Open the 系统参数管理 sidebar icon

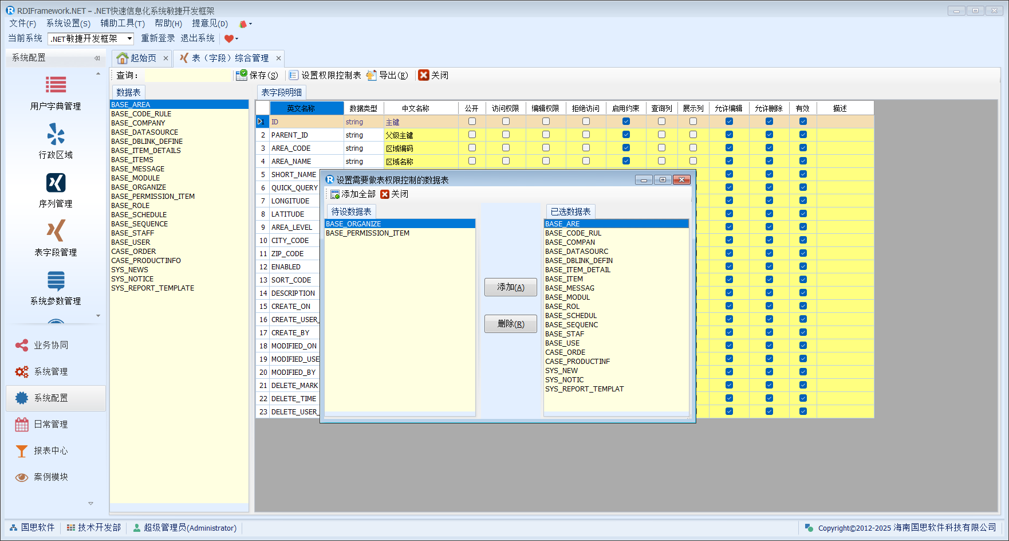pos(56,280)
